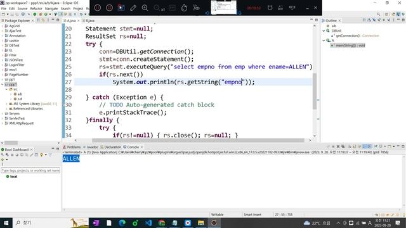Open the Search menu
The height and width of the screenshot is (228, 406).
point(65,8)
